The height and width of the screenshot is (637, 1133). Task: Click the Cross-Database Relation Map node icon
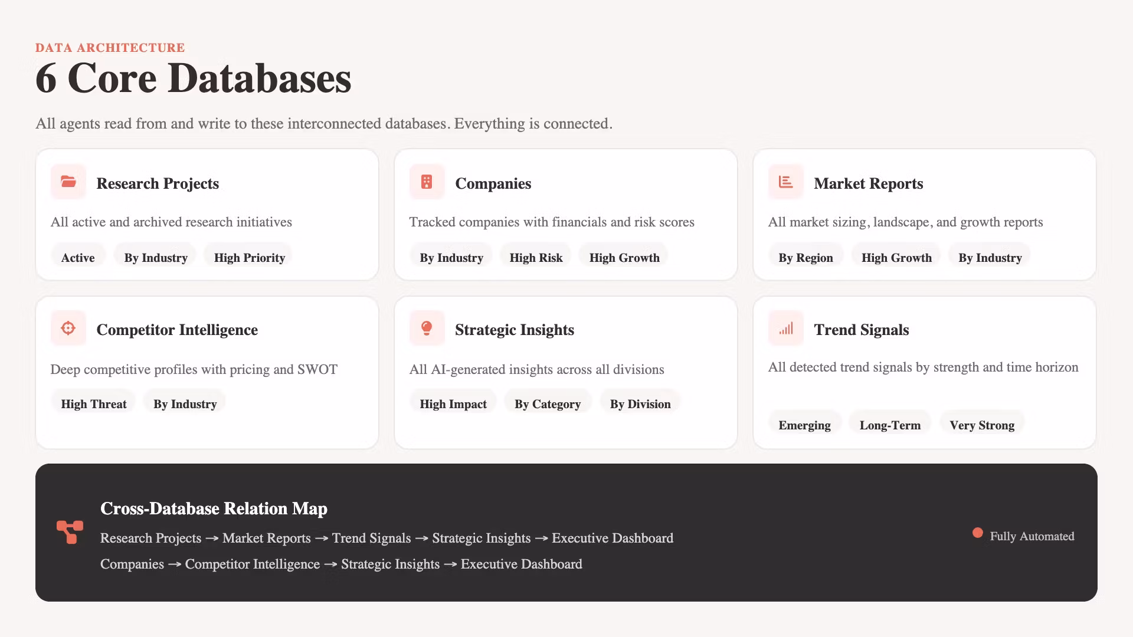(x=70, y=532)
